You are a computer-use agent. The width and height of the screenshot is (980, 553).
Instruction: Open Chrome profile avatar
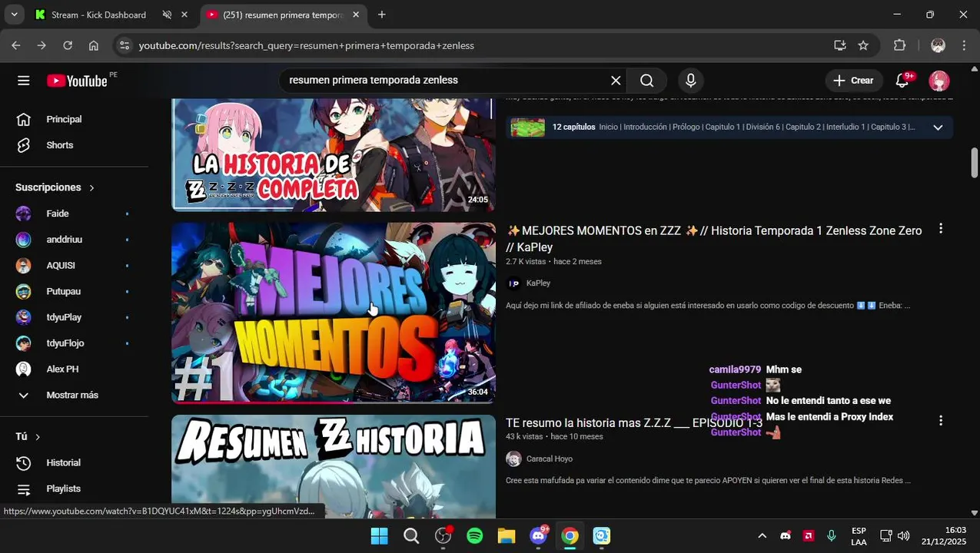point(938,45)
